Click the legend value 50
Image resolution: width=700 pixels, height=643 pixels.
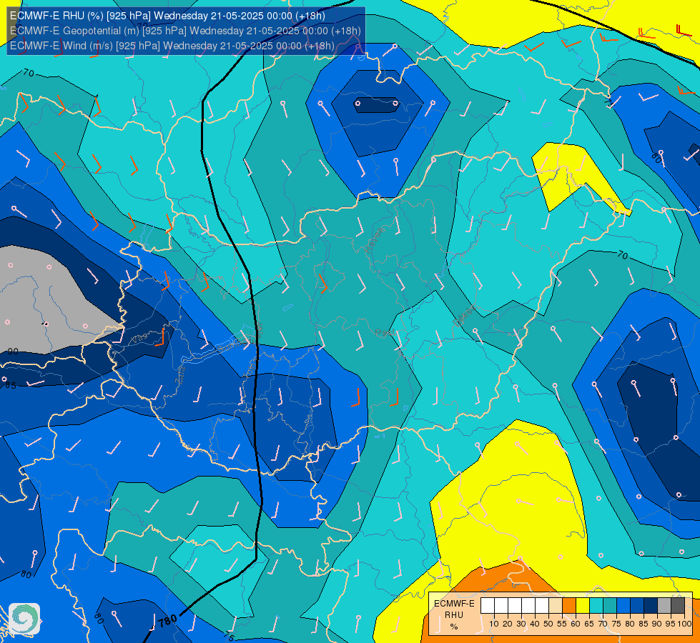[548, 624]
